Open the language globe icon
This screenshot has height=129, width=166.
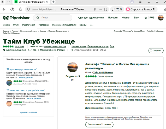click(146, 18)
